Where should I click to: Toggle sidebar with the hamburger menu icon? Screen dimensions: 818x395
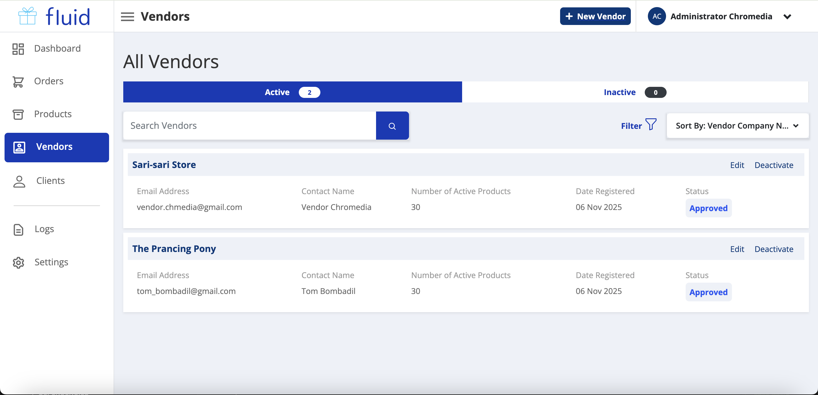point(127,16)
